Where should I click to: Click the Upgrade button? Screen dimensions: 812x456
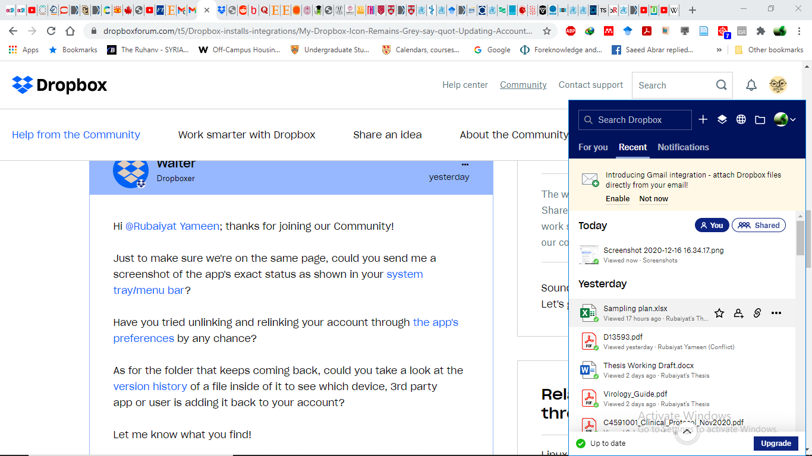coord(776,444)
